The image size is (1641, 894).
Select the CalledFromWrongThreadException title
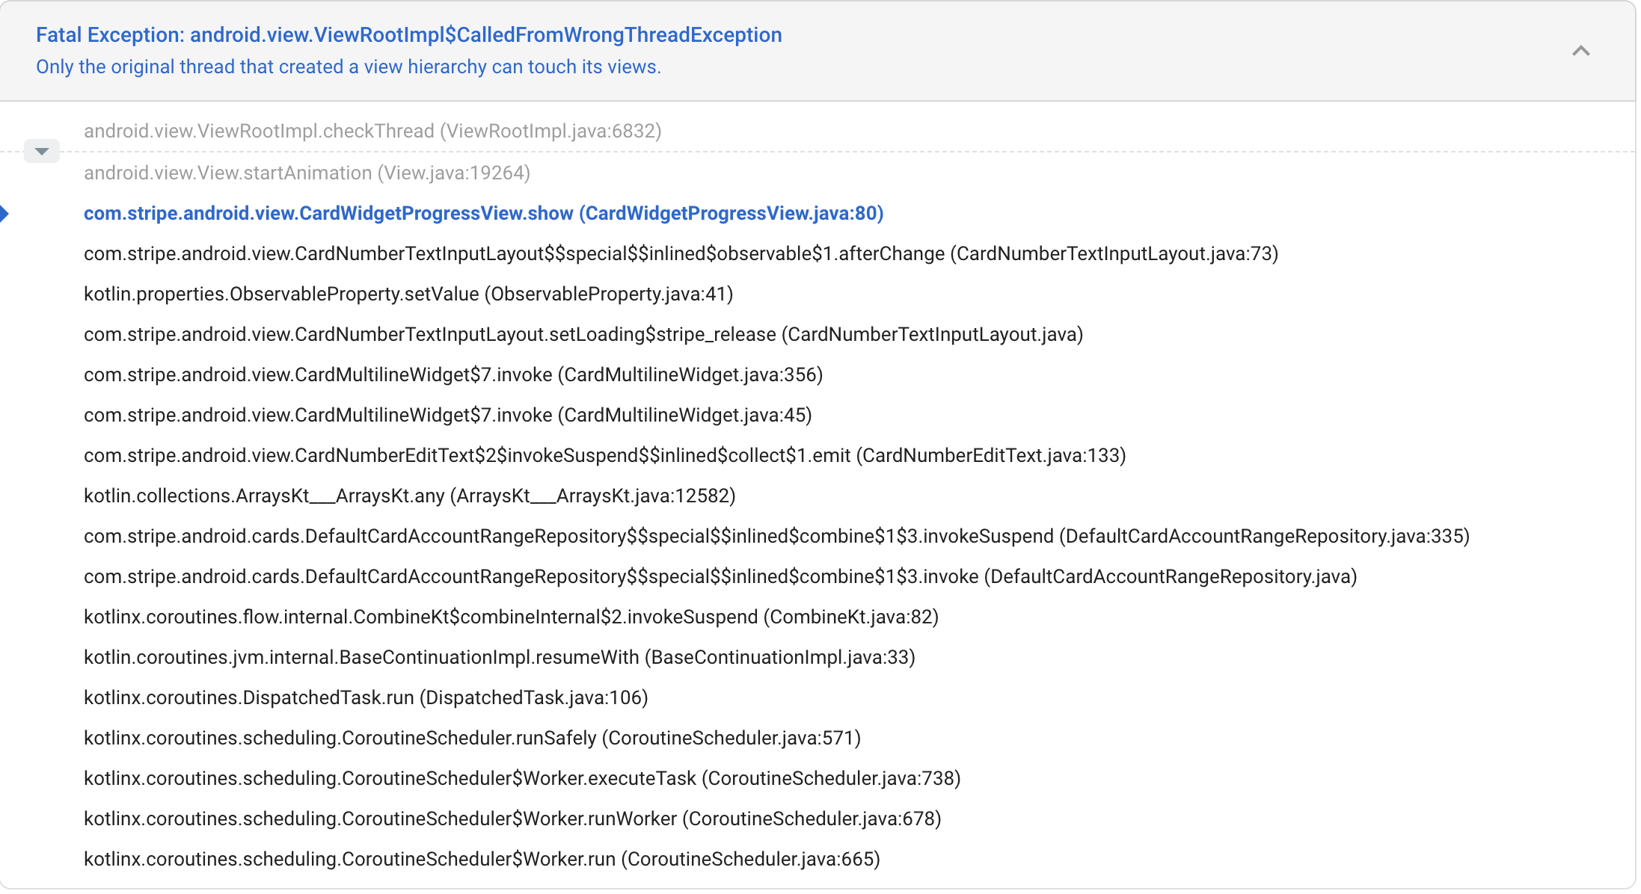[x=408, y=34]
